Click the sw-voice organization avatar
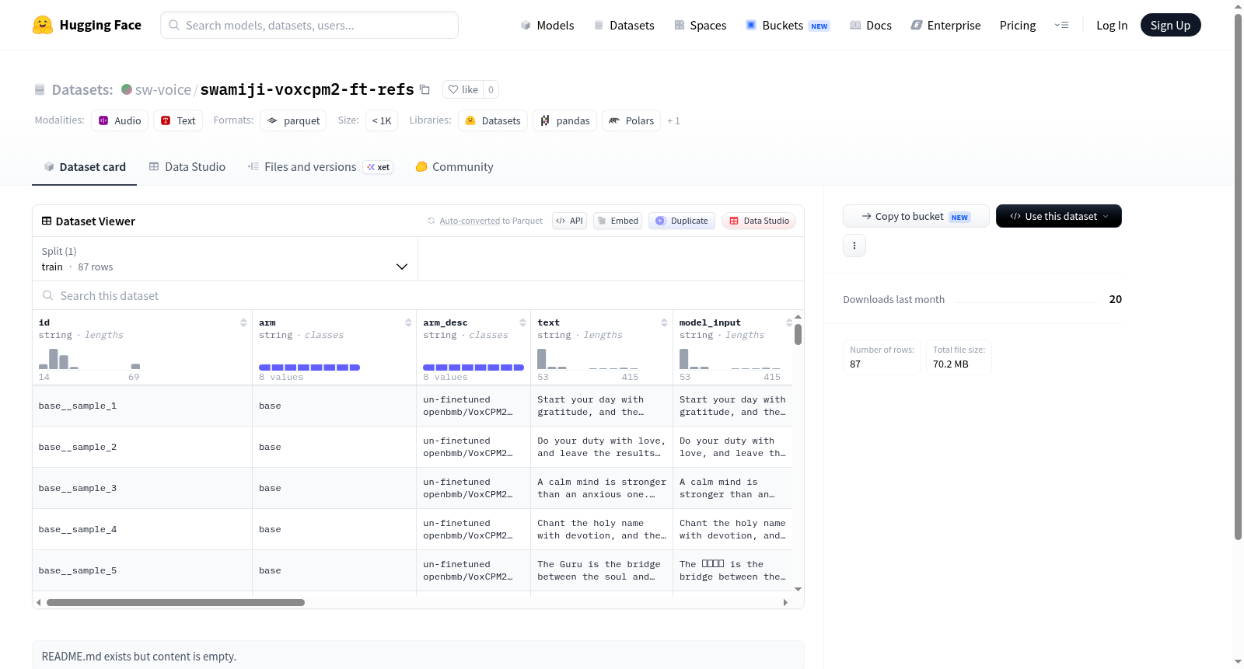The width and height of the screenshot is (1244, 669). 127,89
